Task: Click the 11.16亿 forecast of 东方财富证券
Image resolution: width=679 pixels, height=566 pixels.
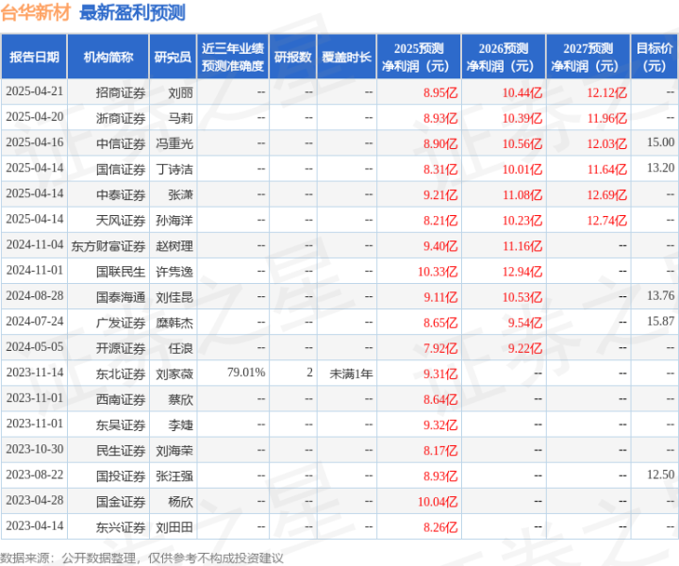Action: [x=522, y=246]
